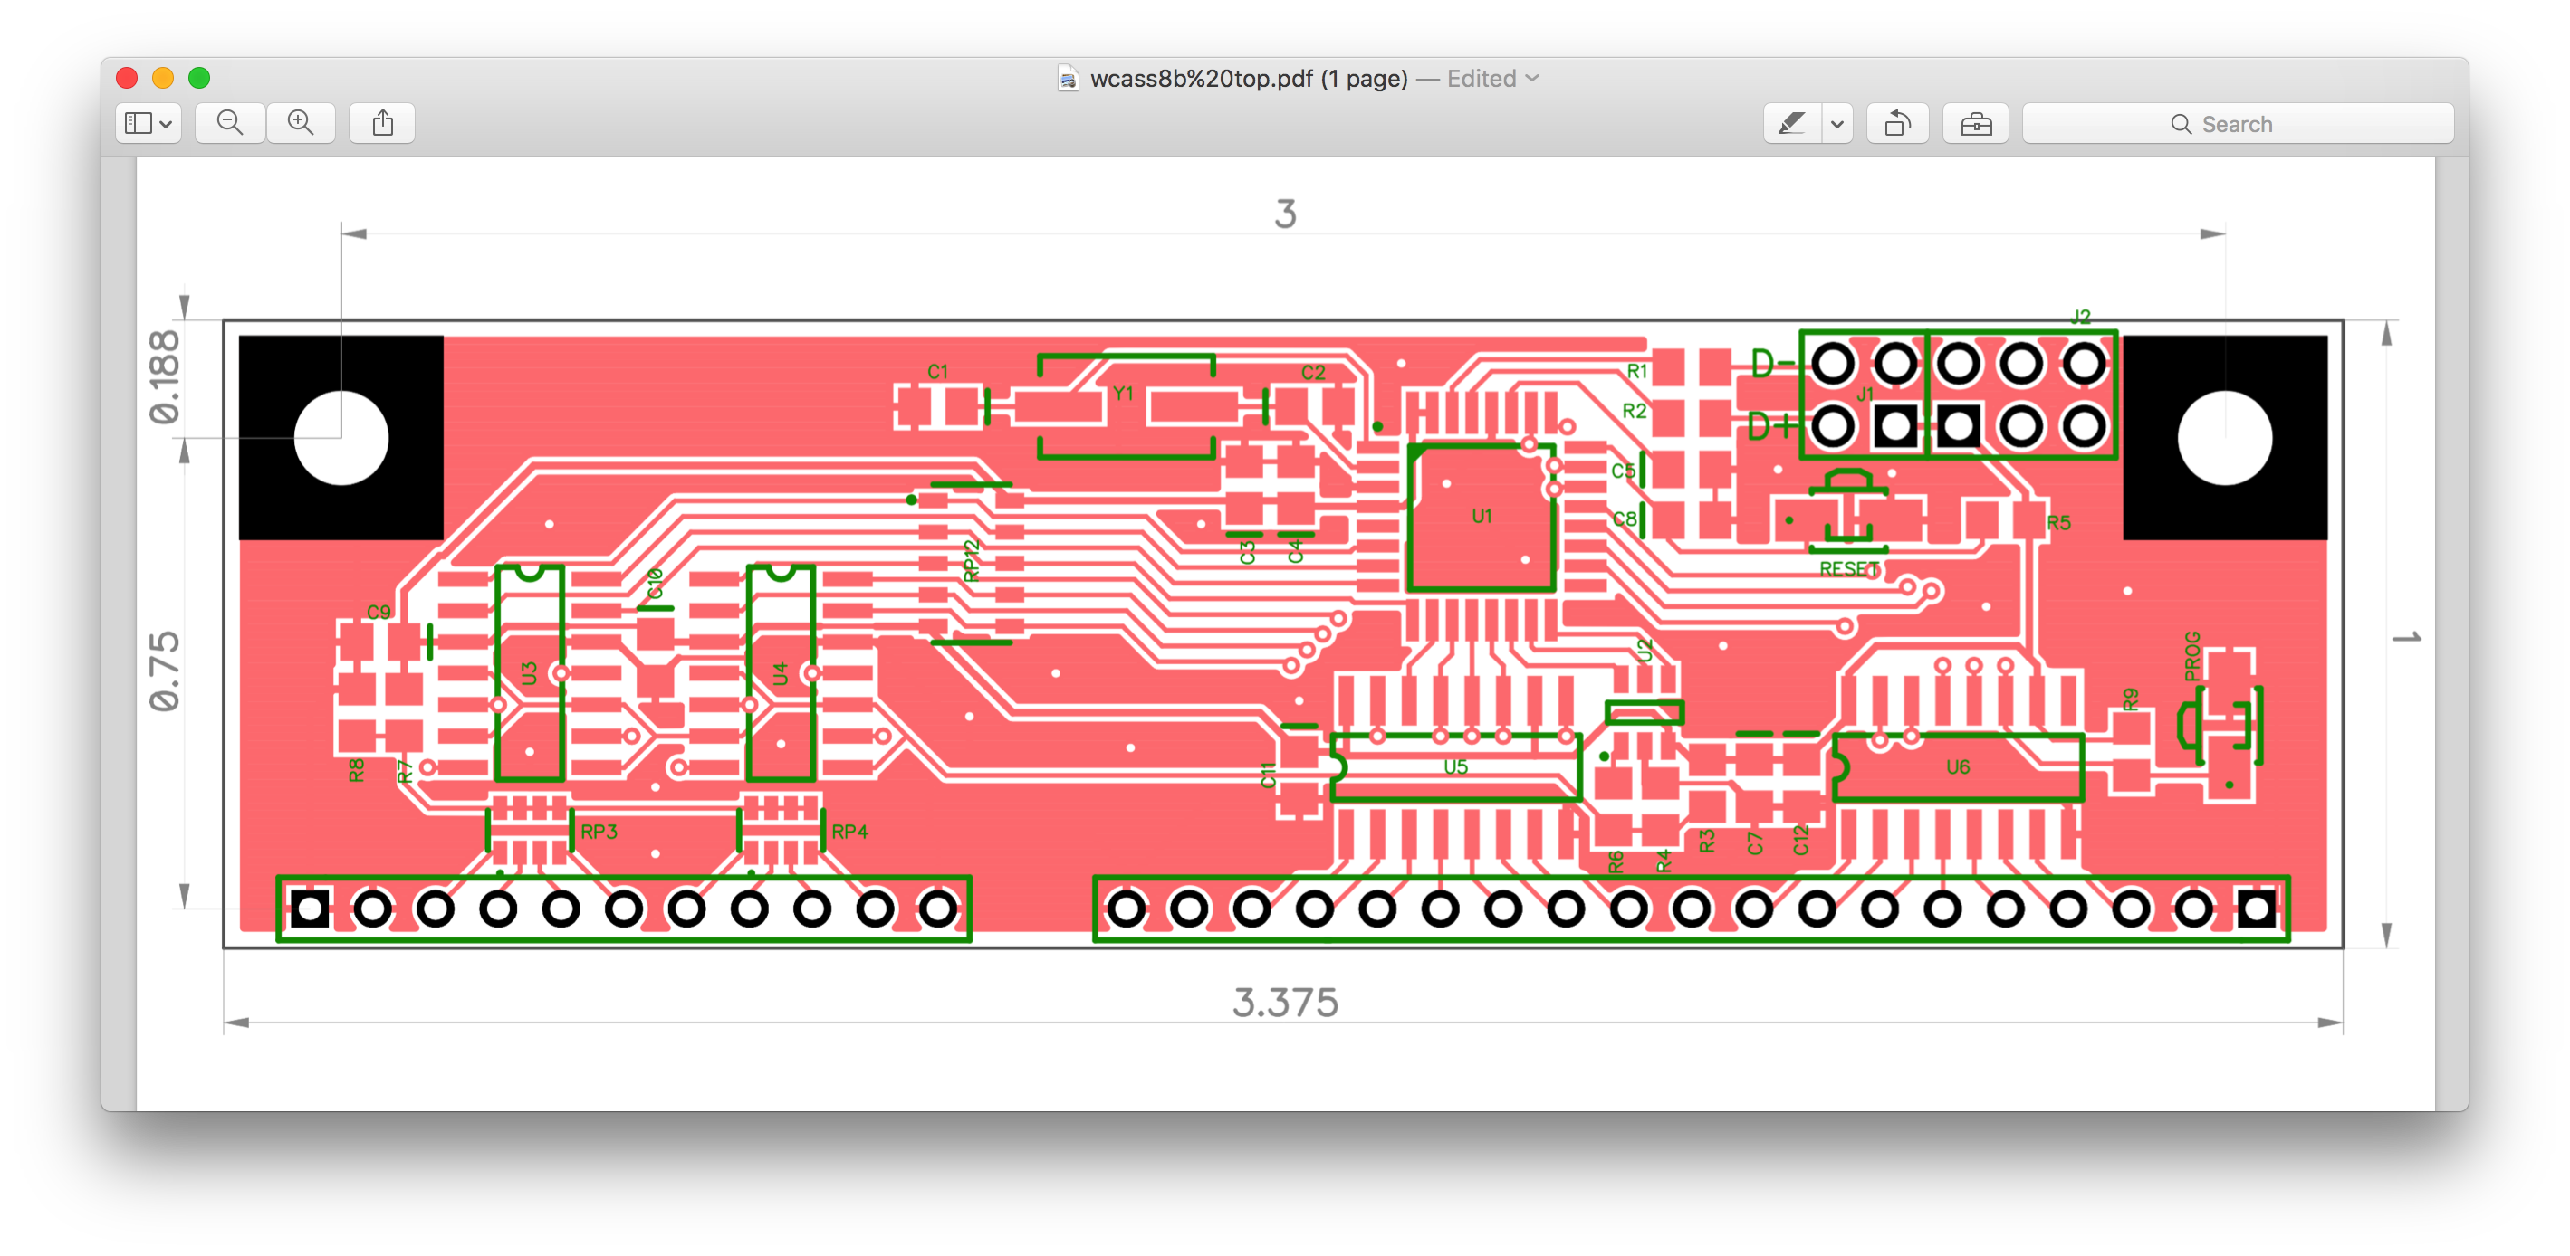Minimize the window with the yellow button
Viewport: 2570px width, 1256px height.
point(163,78)
